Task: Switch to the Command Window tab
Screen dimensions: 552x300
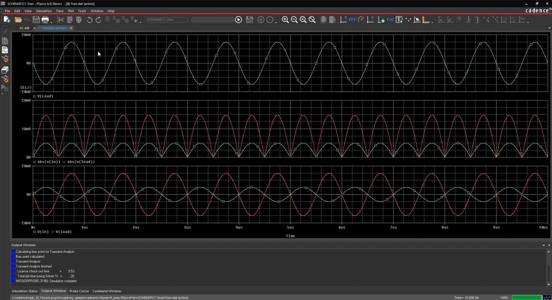Action: point(107,291)
